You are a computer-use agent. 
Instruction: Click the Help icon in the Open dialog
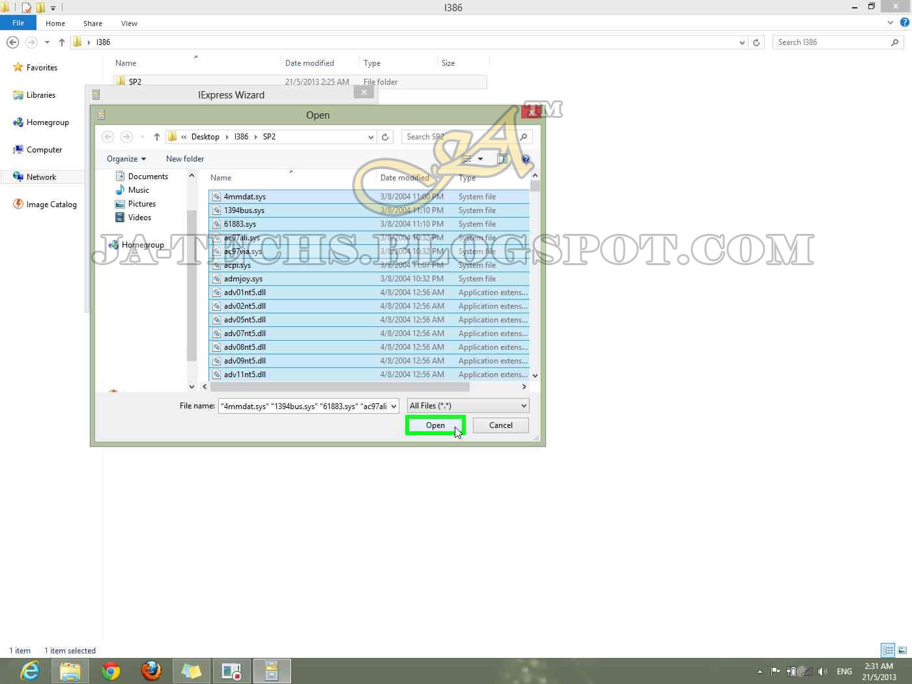click(x=526, y=159)
